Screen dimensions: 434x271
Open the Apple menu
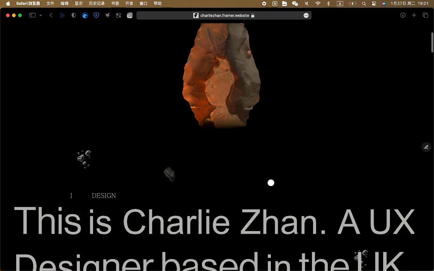pos(8,4)
